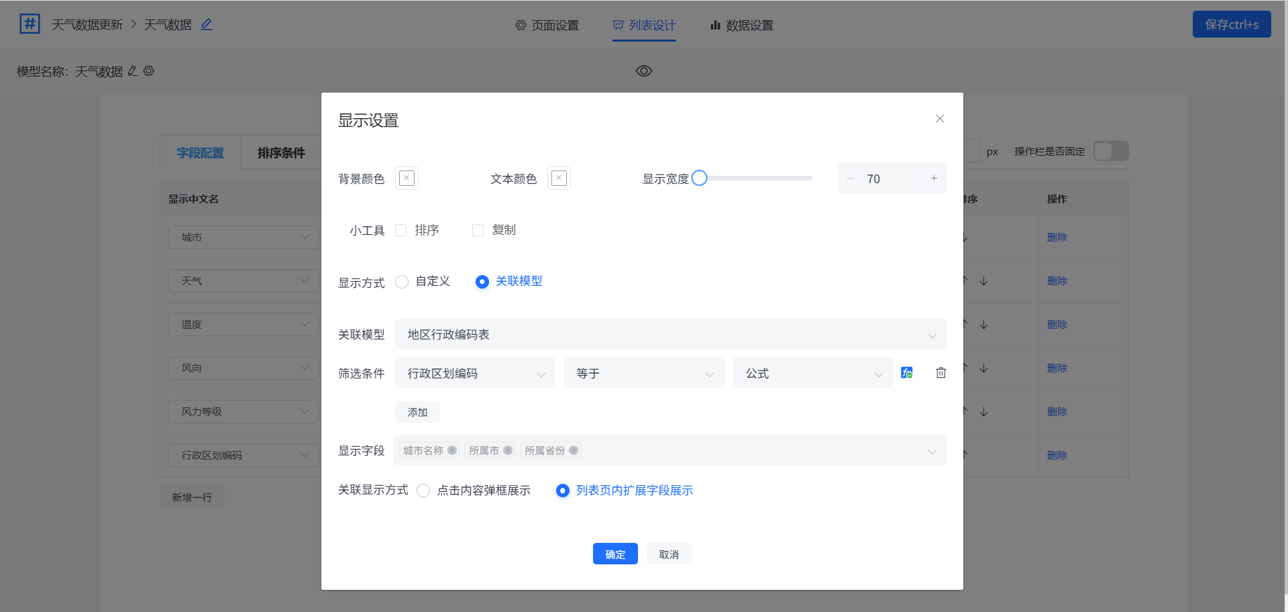Image resolution: width=1288 pixels, height=612 pixels.
Task: Edit the 天气数据 breadcrumb title pencil
Action: click(x=207, y=24)
